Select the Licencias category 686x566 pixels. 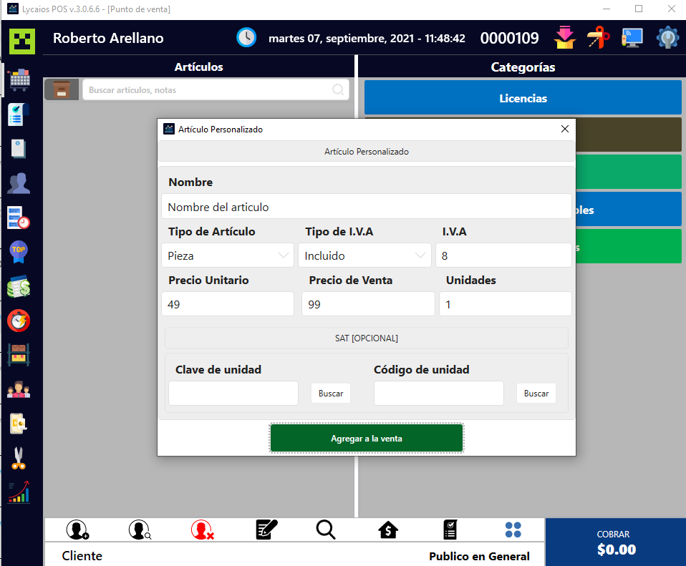point(523,98)
